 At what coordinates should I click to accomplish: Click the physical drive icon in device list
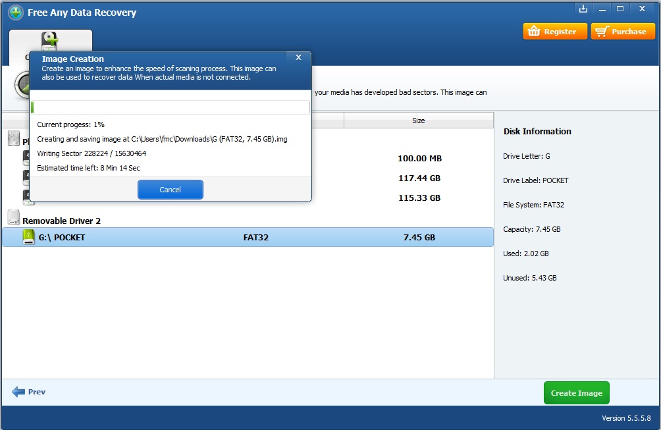(x=14, y=137)
